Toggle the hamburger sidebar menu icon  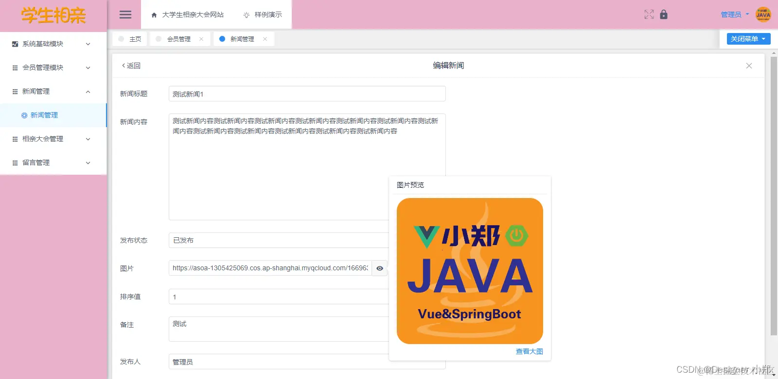[125, 15]
